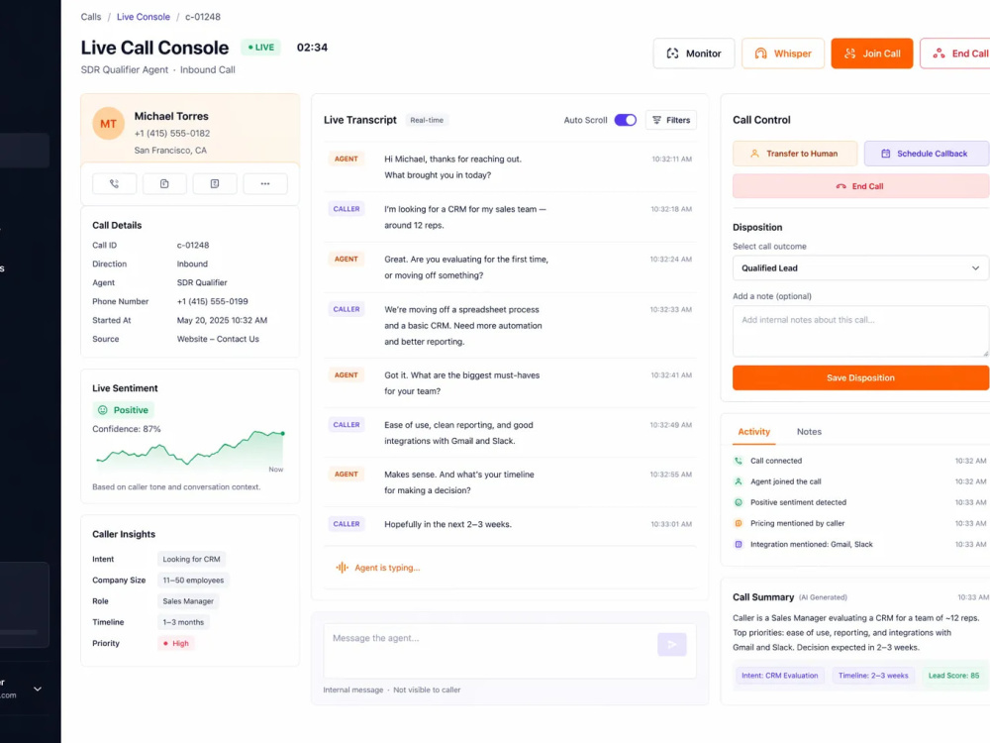Expand the account chevron in the sidebar
This screenshot has height=743, width=990.
coord(38,689)
